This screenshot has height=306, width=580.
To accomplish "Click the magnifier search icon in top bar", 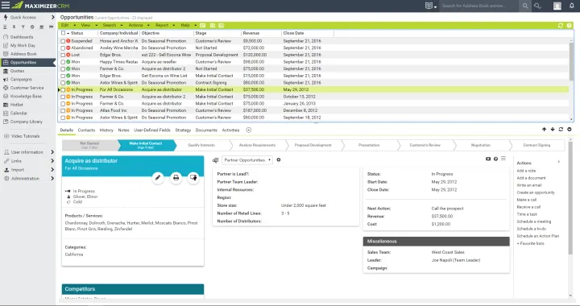I will (x=525, y=6).
